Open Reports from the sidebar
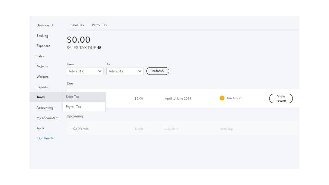 pos(42,87)
